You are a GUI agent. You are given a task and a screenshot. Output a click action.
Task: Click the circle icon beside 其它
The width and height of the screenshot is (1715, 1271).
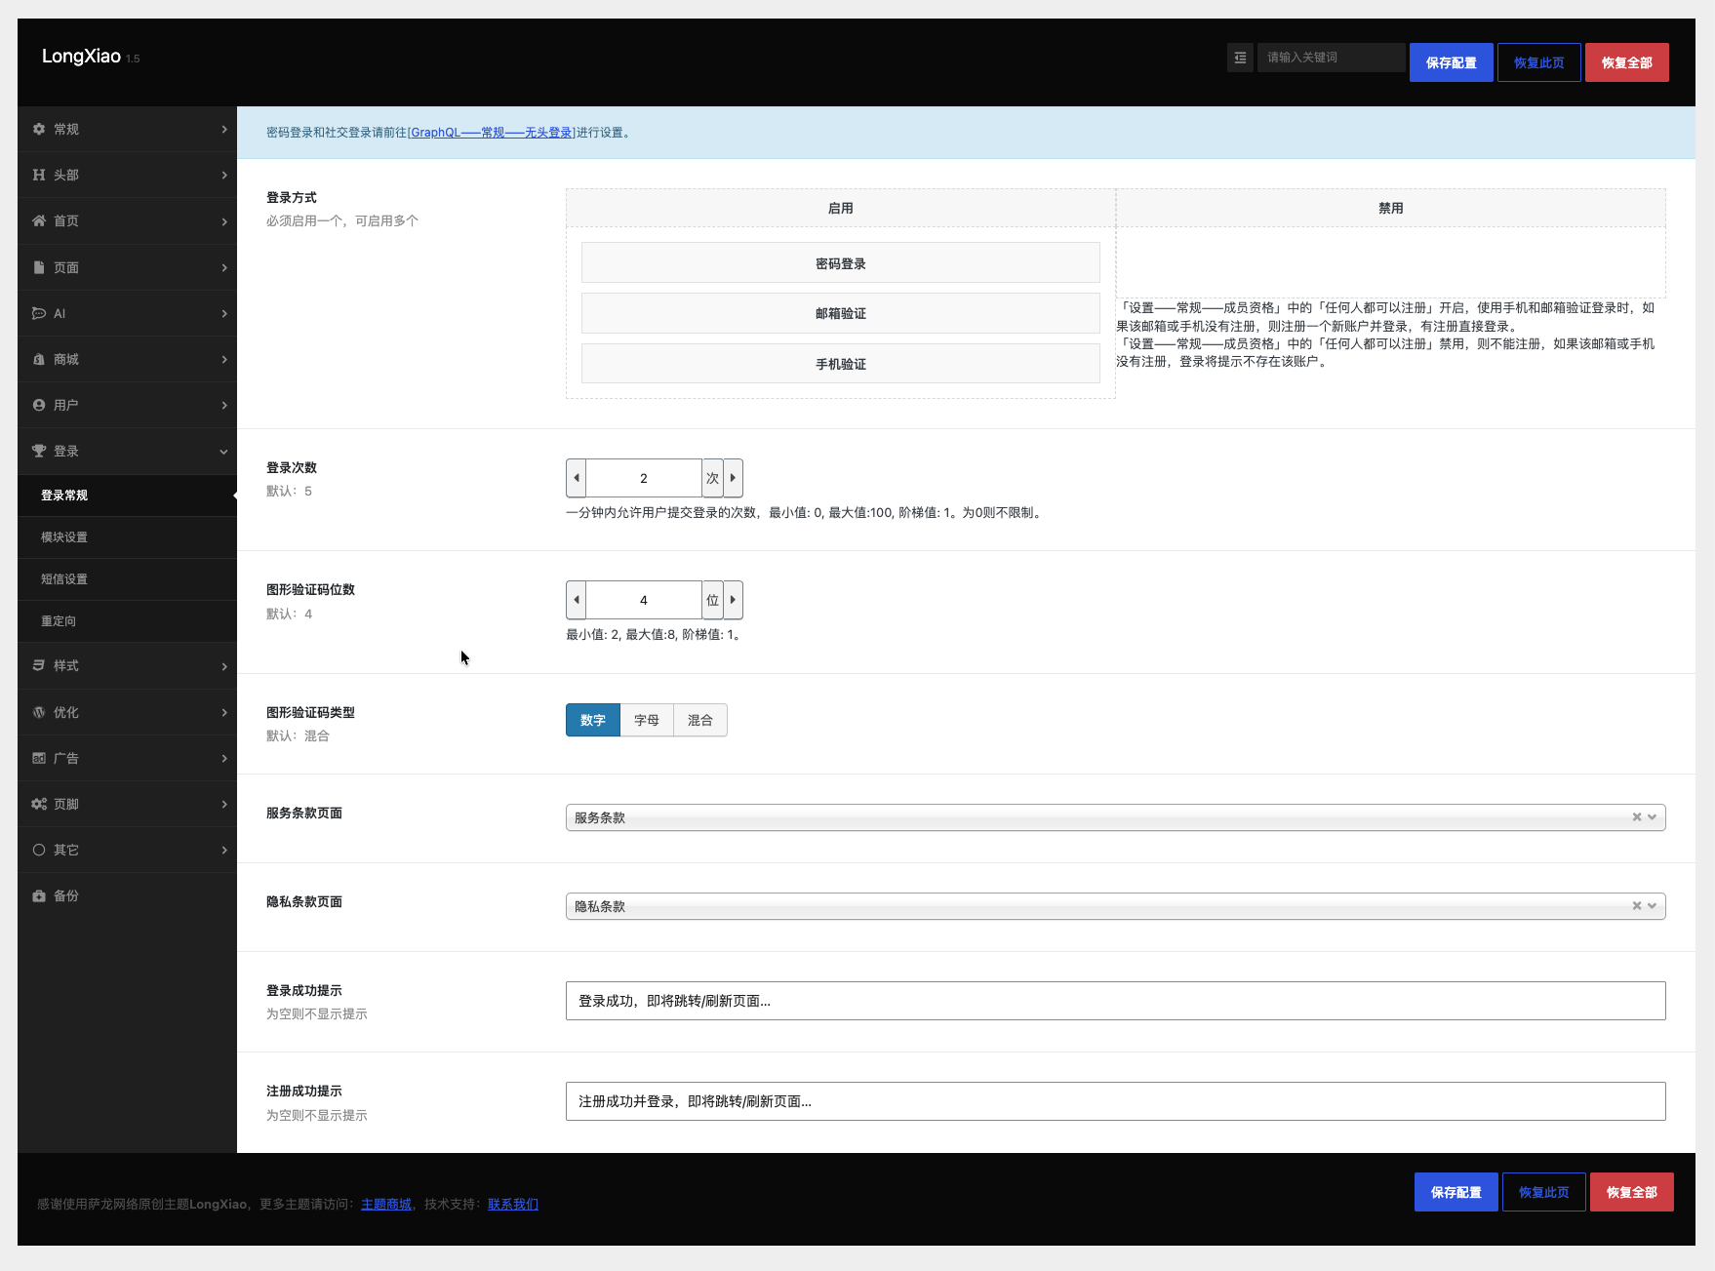[x=39, y=850]
